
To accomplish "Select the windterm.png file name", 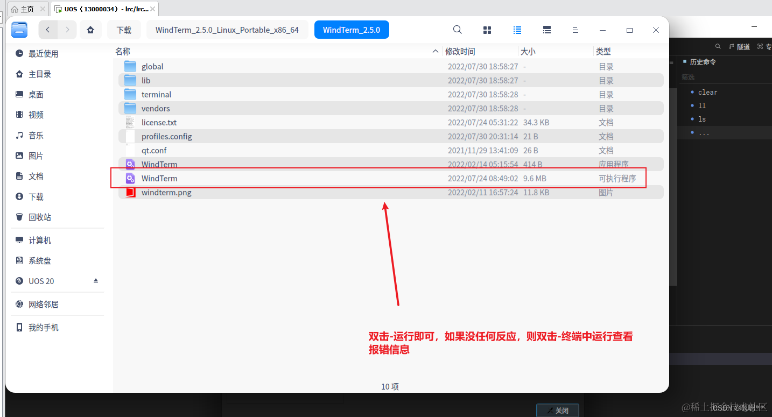I will pyautogui.click(x=166, y=192).
